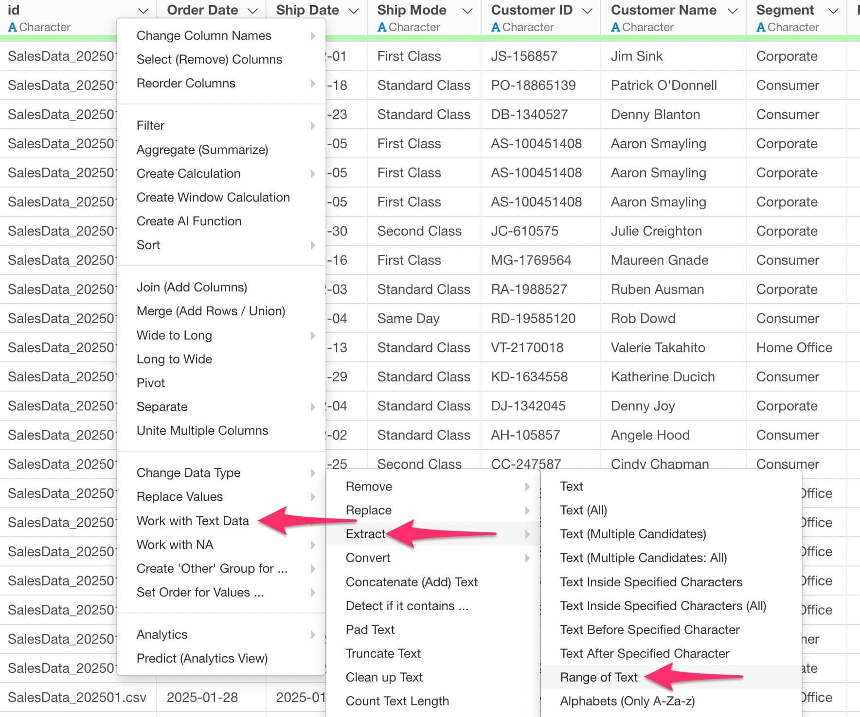This screenshot has width=860, height=717.
Task: Click Character type icon under Ship Mode
Action: (x=382, y=28)
